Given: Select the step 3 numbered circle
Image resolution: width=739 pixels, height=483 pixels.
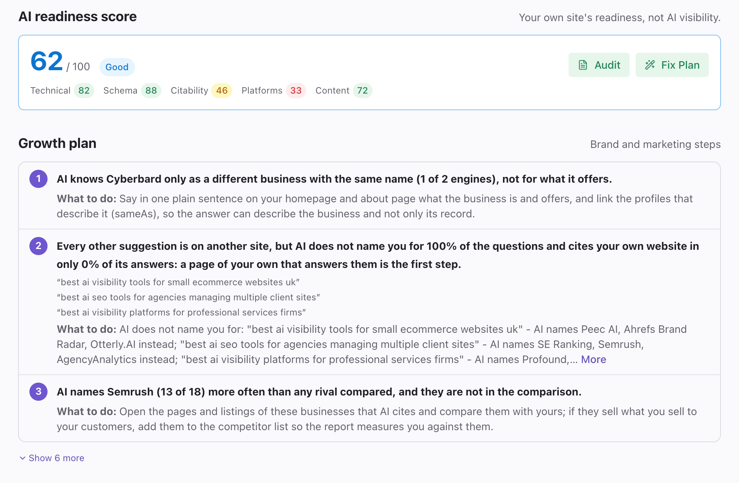Looking at the screenshot, I should [38, 392].
